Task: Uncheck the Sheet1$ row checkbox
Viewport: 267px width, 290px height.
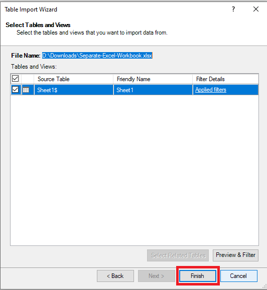Action: 16,90
